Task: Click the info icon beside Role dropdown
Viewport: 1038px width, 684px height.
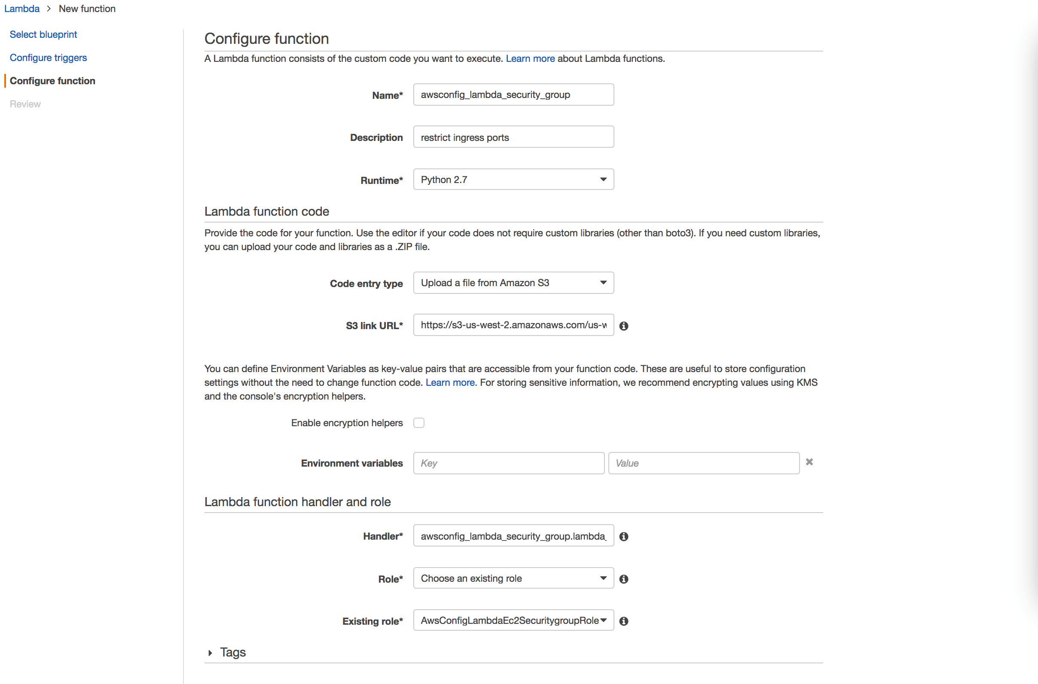Action: (x=624, y=579)
